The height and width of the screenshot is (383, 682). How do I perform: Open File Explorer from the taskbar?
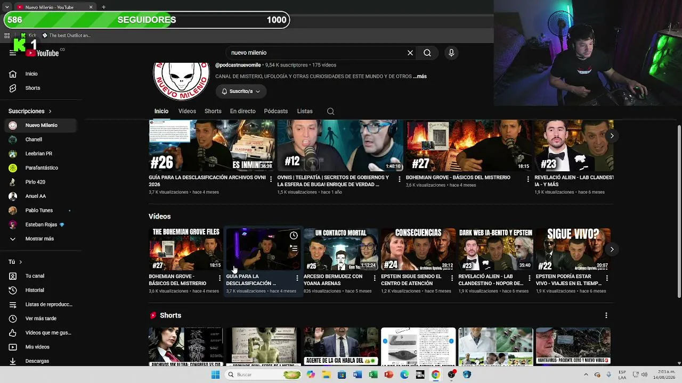(x=326, y=374)
